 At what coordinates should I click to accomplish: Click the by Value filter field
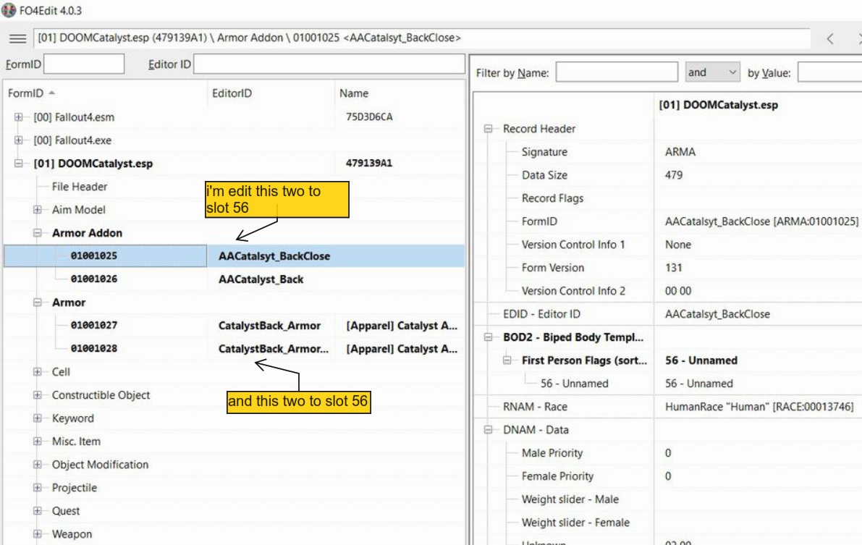829,72
